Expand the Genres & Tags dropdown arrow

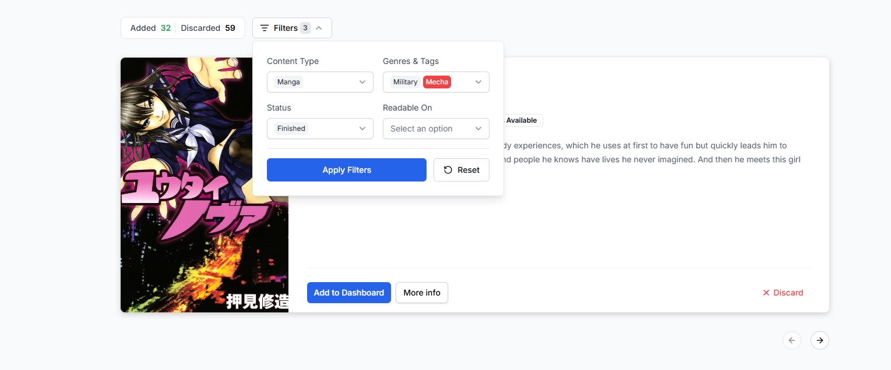click(478, 82)
